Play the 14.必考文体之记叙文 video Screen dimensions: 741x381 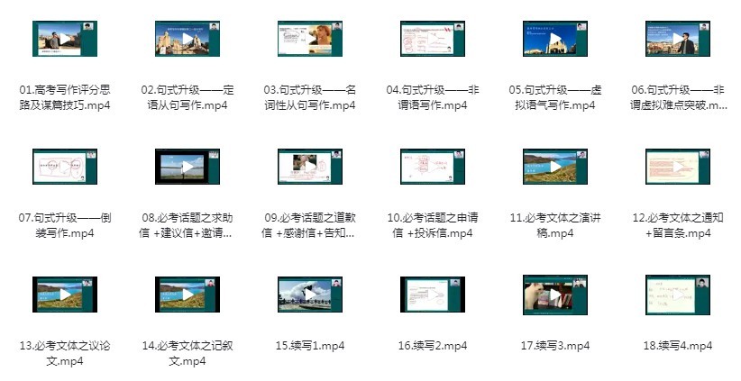[188, 295]
